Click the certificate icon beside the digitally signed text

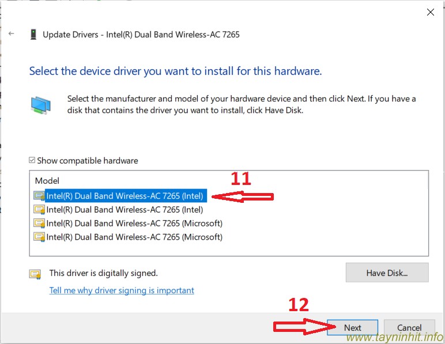coord(35,274)
